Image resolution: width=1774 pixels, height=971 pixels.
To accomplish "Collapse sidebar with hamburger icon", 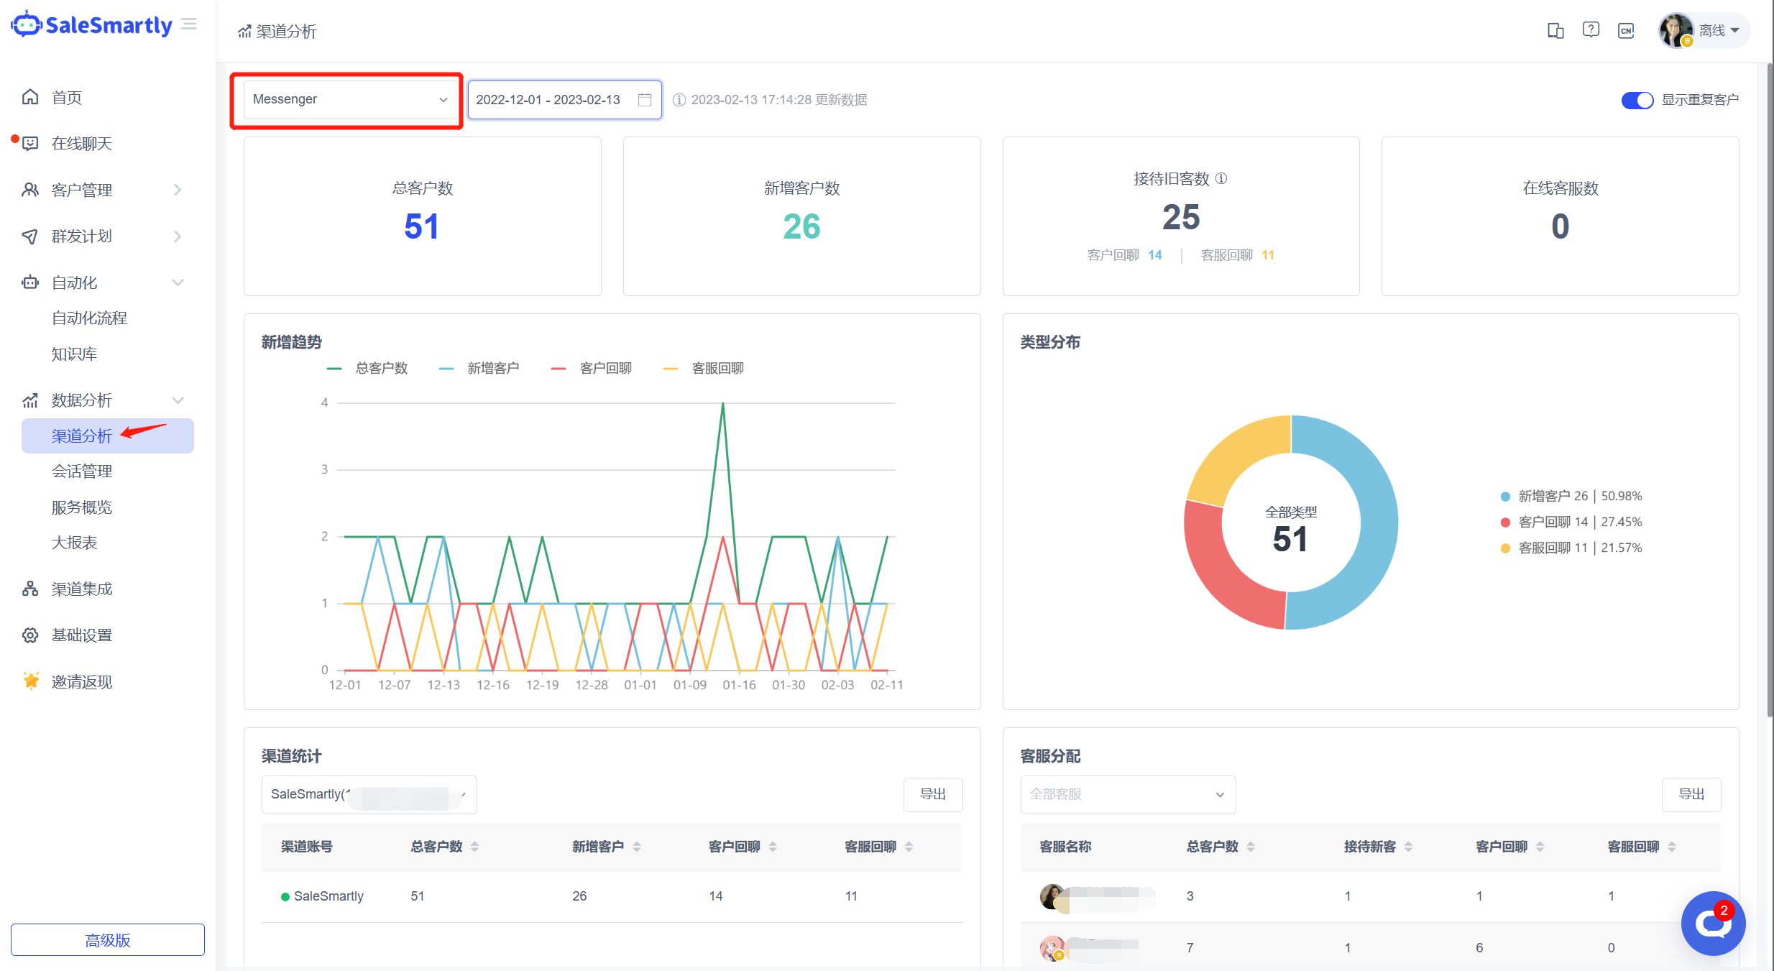I will pos(189,24).
